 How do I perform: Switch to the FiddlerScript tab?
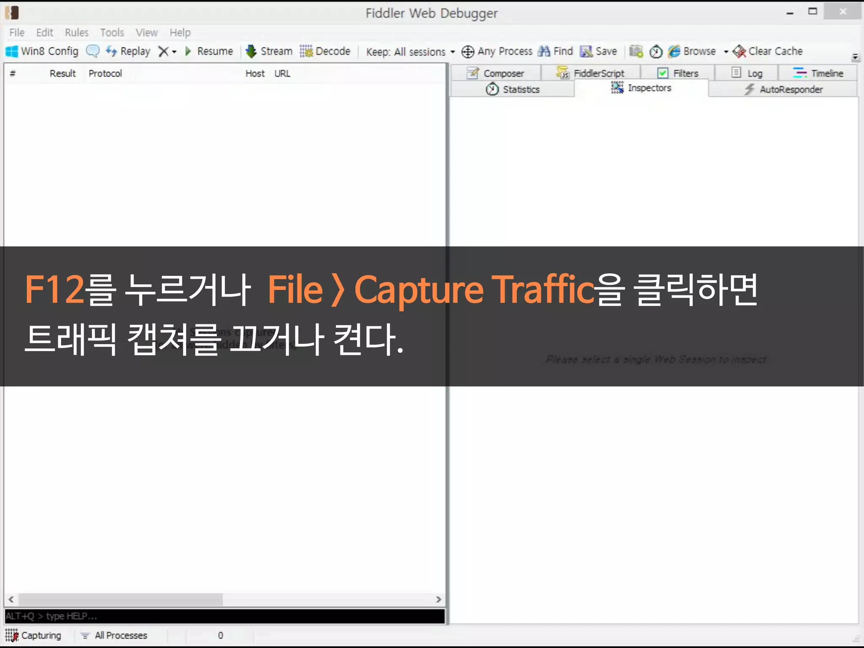[591, 73]
